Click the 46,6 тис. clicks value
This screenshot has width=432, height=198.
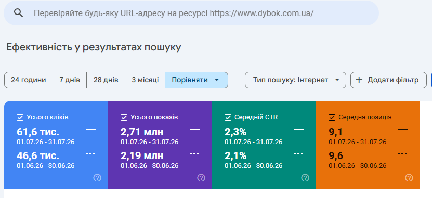click(x=38, y=155)
